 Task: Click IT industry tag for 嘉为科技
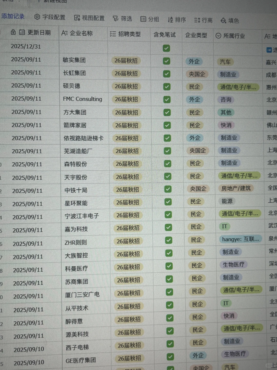(x=225, y=226)
